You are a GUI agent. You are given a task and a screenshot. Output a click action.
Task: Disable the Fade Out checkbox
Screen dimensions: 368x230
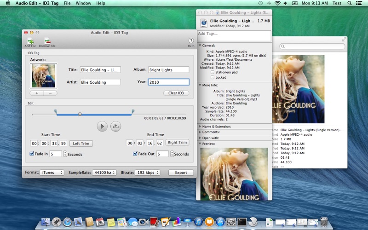coord(135,154)
